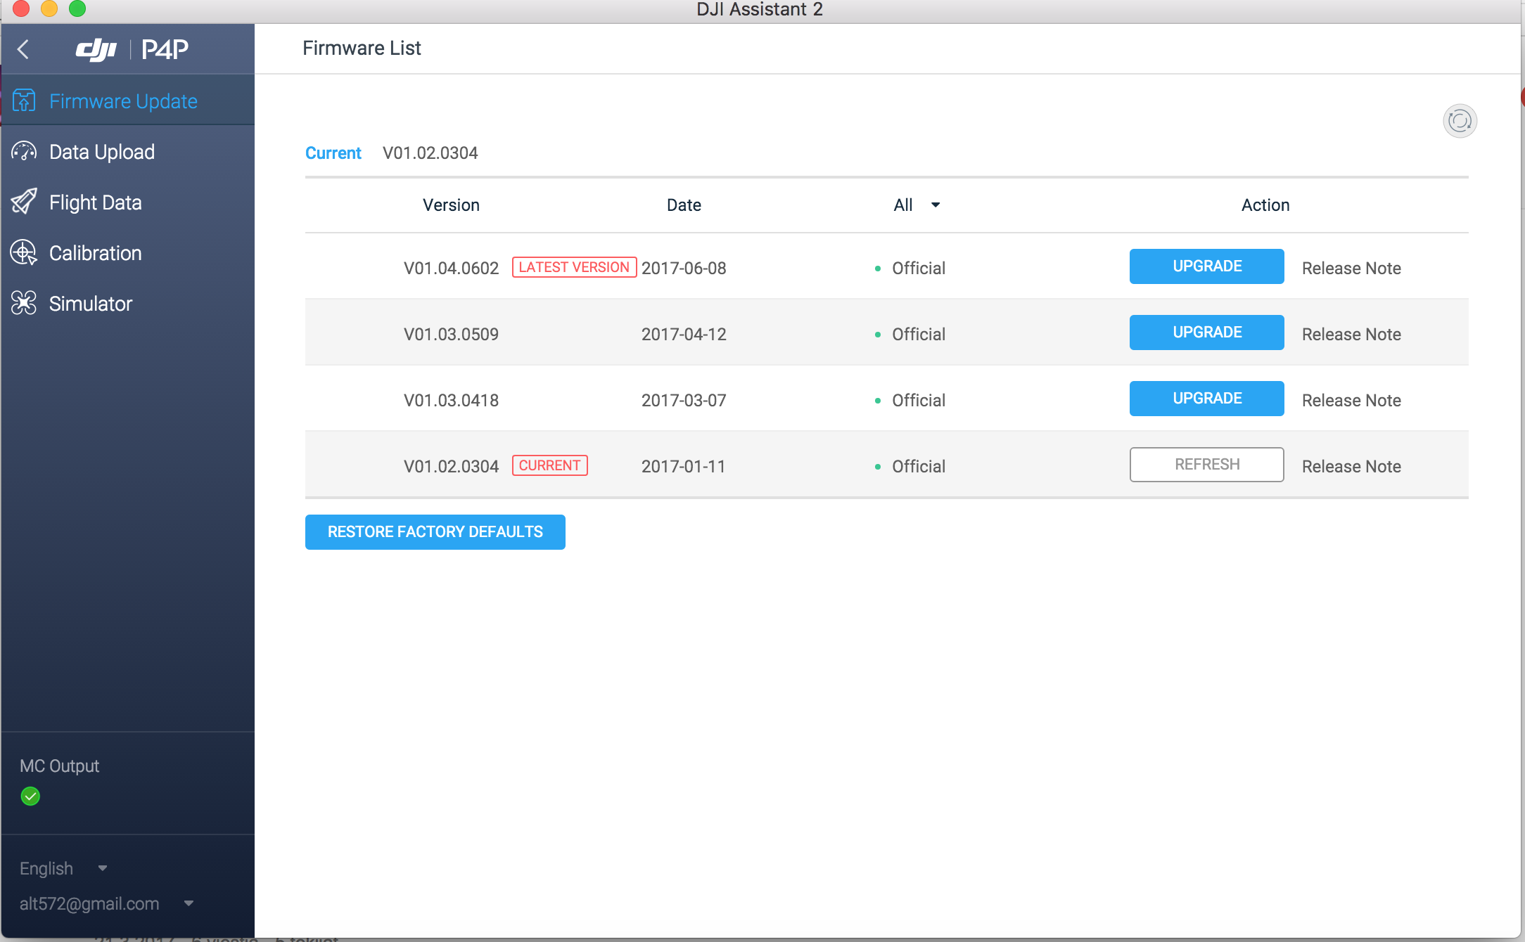The width and height of the screenshot is (1525, 942).
Task: Select the date 2017-03-07
Action: (684, 401)
